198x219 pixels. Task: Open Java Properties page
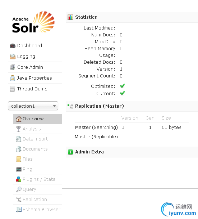(35, 78)
